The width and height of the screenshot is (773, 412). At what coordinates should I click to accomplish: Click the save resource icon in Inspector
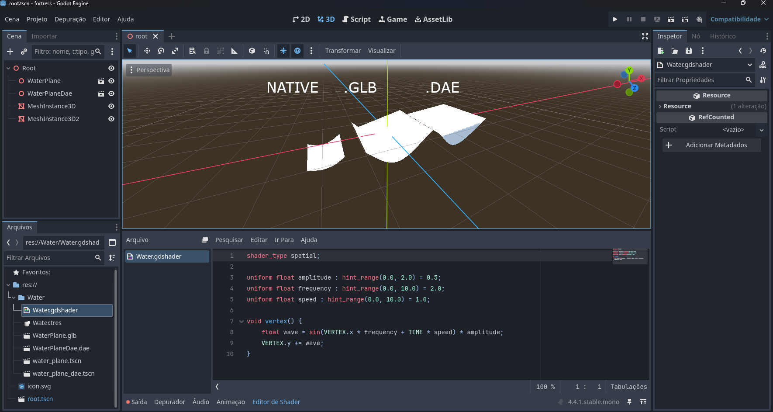689,51
